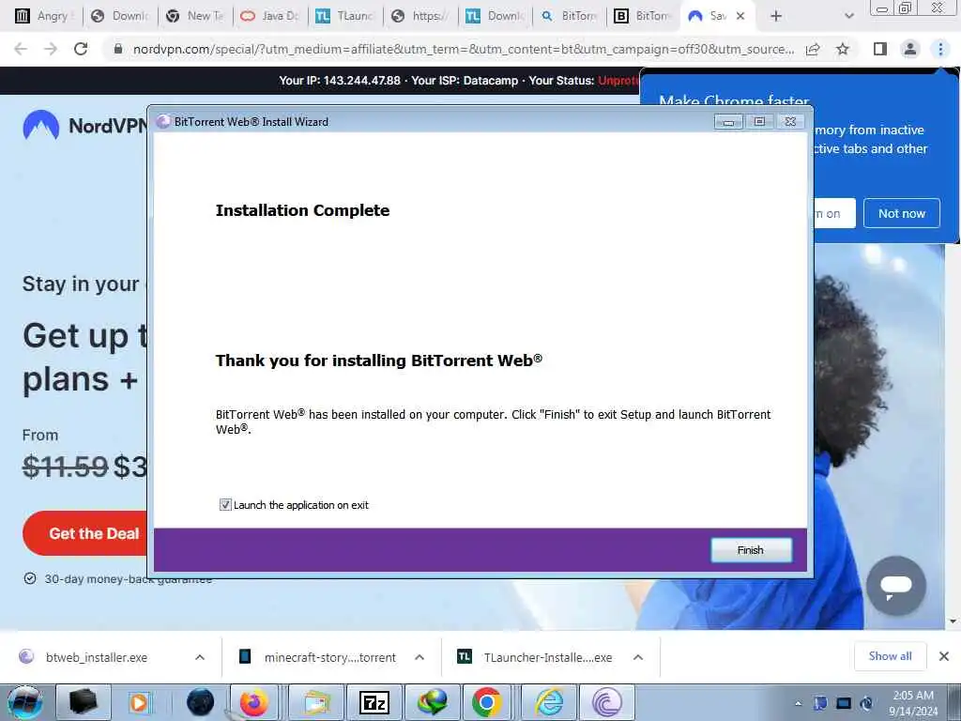Switch to the Java Download tab

tap(271, 16)
